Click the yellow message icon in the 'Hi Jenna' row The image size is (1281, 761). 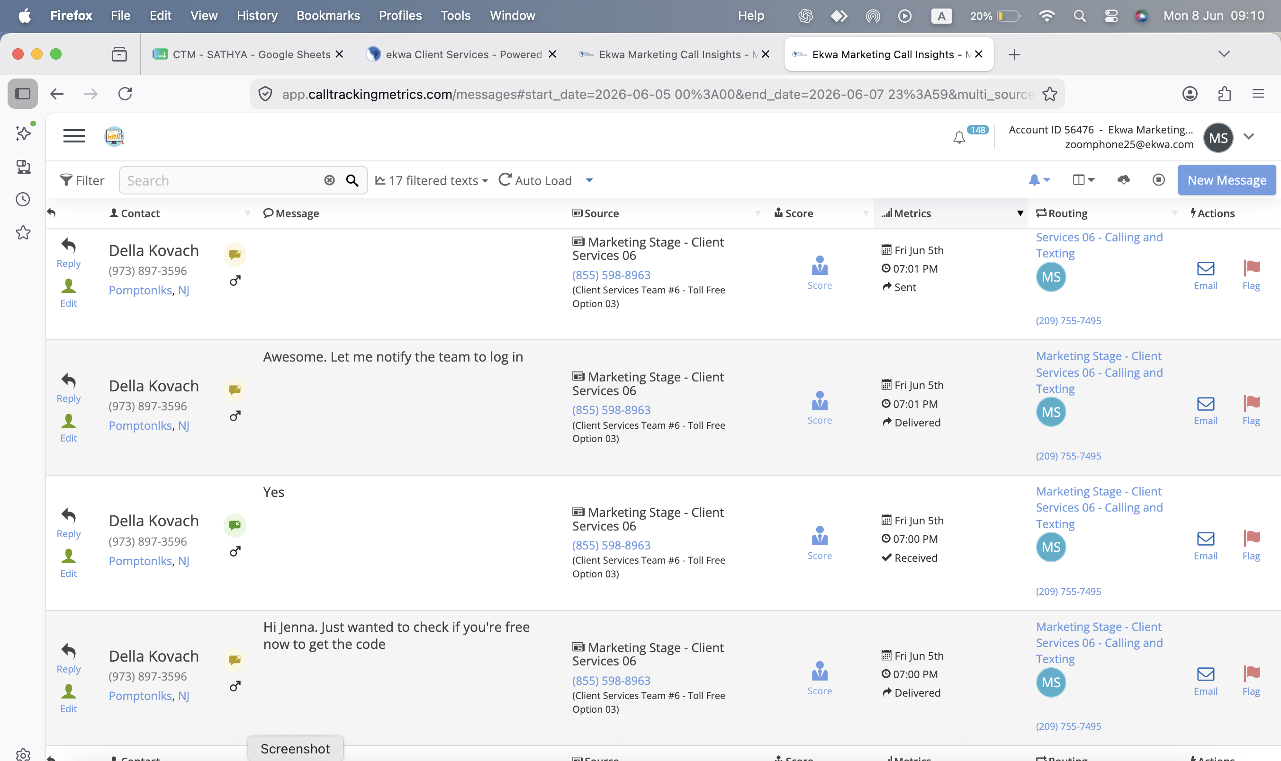pos(235,660)
